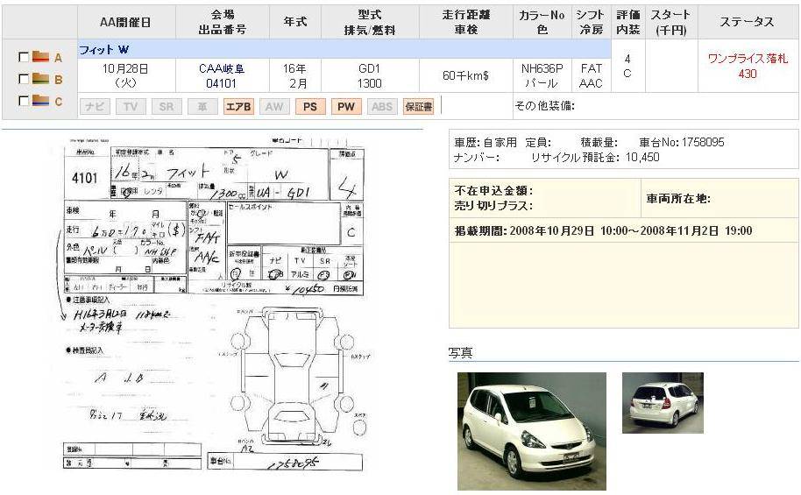801x495 pixels.
Task: Open the front view car photo
Action: [532, 431]
